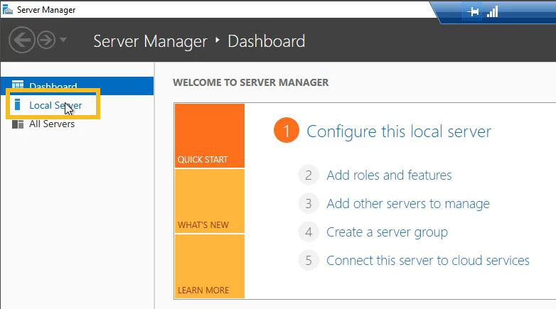Click the step 2 number circle

click(x=309, y=175)
